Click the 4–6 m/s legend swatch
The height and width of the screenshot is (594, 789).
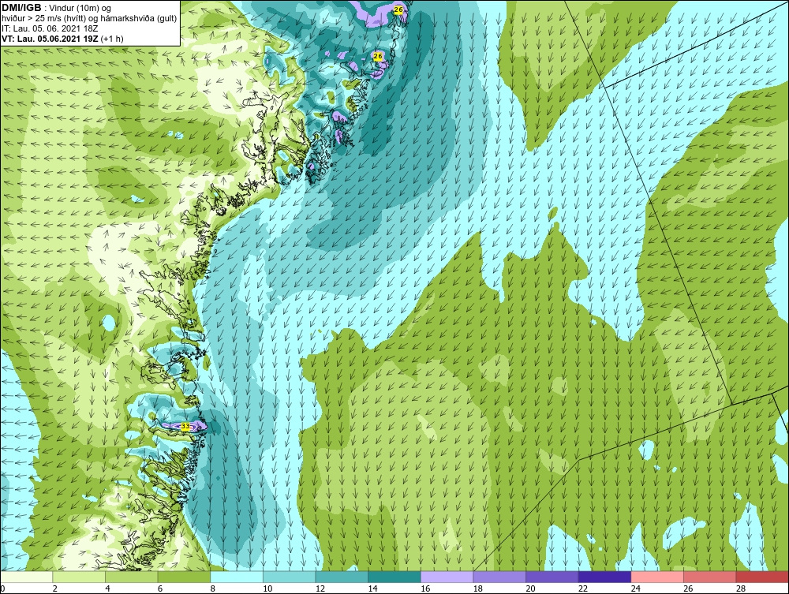[131, 577]
